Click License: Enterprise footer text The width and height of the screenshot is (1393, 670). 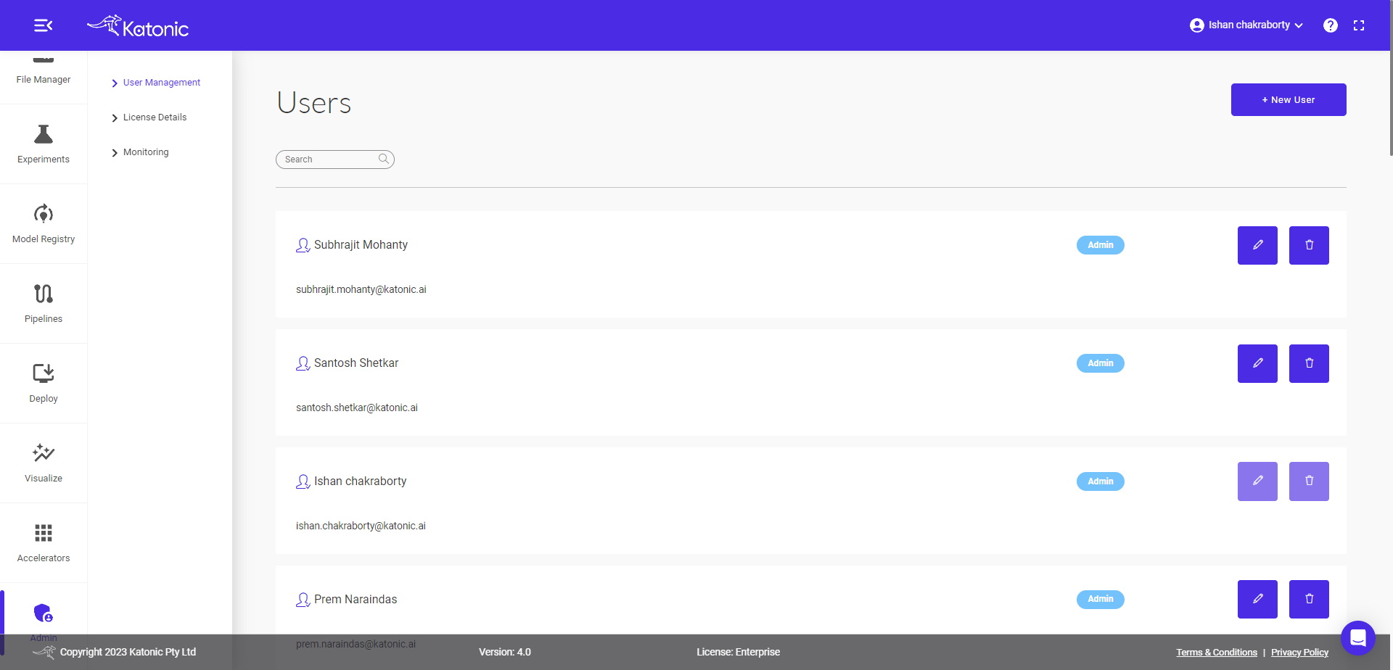(738, 652)
